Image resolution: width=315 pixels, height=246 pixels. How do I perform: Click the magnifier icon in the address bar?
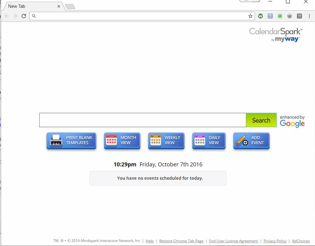[34, 16]
